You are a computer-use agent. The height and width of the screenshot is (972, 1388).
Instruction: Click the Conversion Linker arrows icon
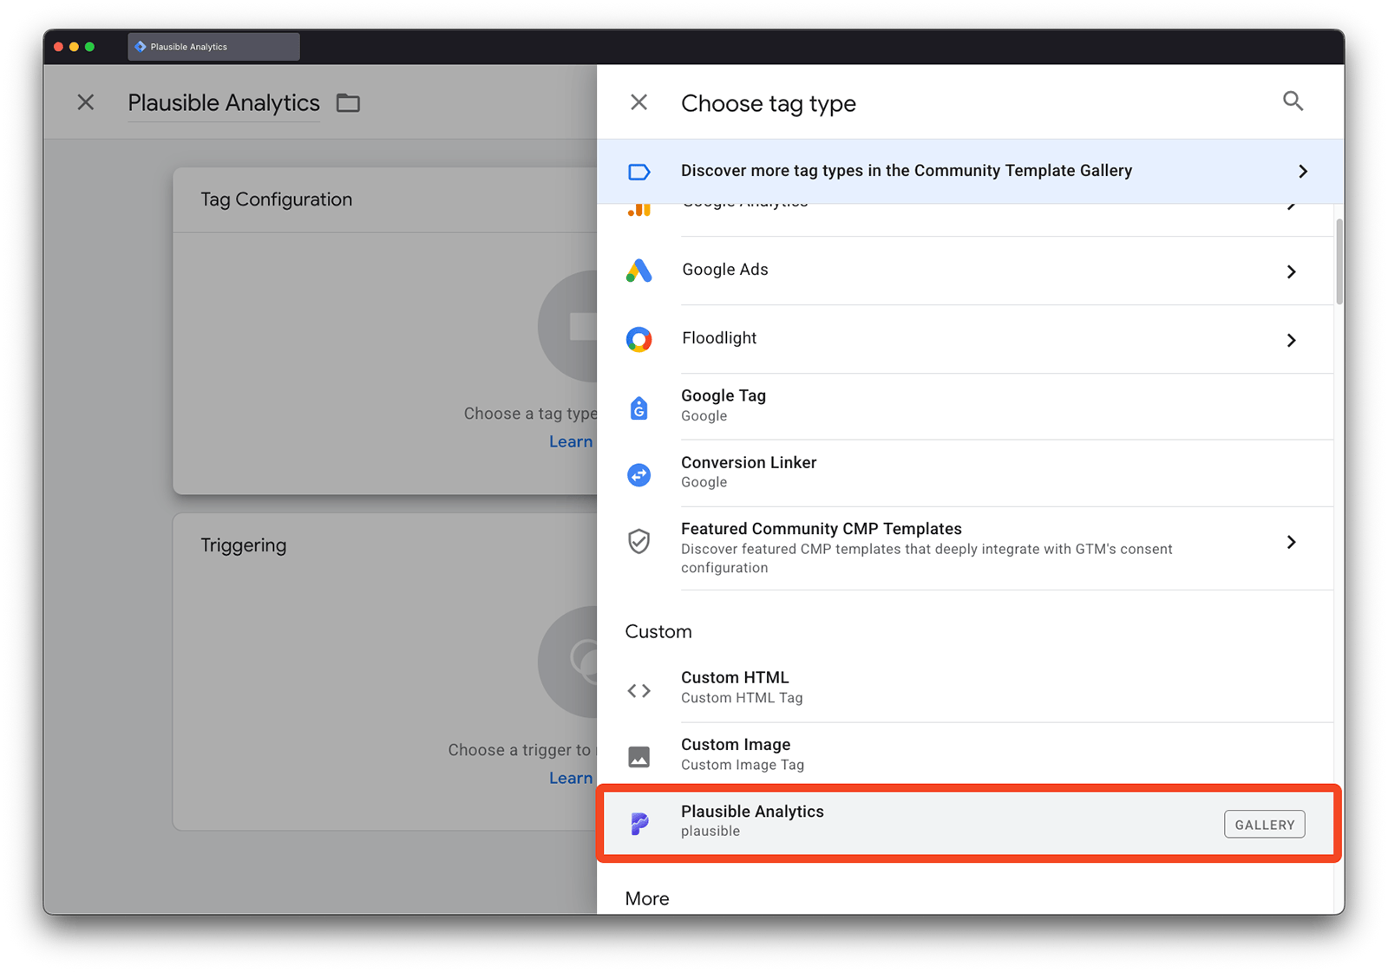(639, 474)
